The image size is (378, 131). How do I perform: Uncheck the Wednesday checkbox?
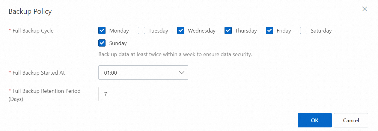(181, 31)
